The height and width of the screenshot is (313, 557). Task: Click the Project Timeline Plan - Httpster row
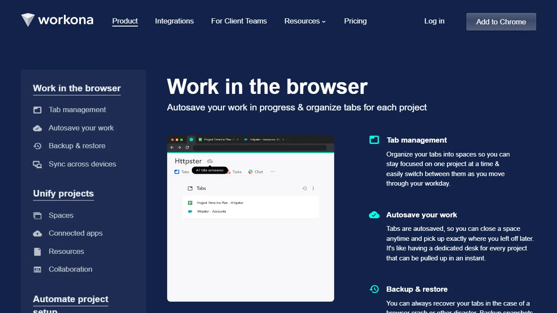[251, 203]
